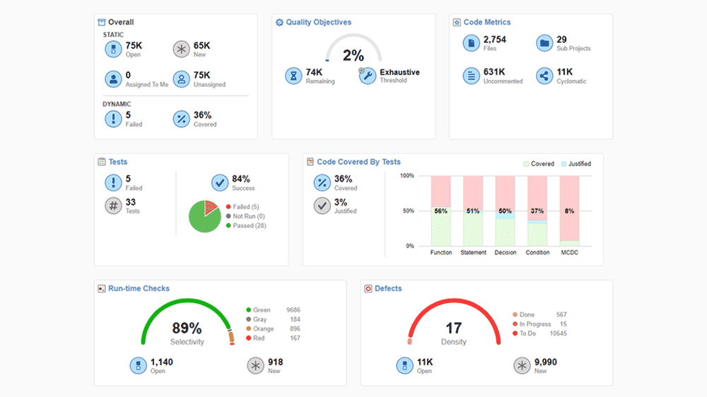Screen dimensions: 707x397
Task: Click the MCDC bar in coverage chart
Action: 569,211
